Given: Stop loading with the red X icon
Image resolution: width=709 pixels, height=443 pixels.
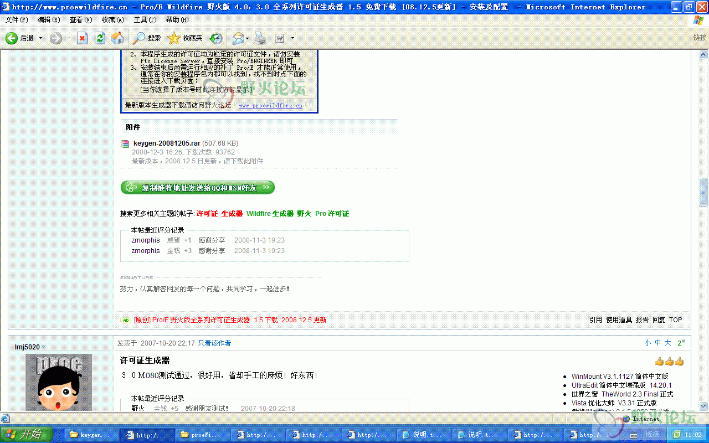Looking at the screenshot, I should tap(82, 38).
